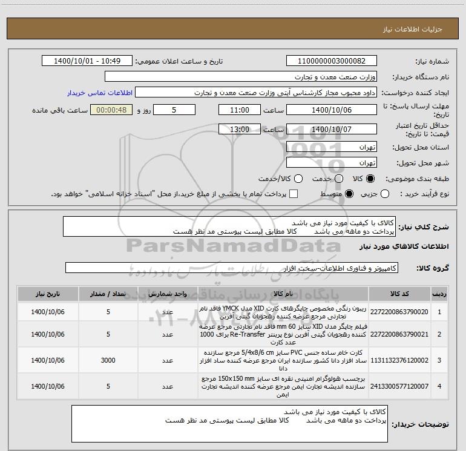Choose the جزیی purchase process option
The height and width of the screenshot is (451, 466).
click(384, 194)
